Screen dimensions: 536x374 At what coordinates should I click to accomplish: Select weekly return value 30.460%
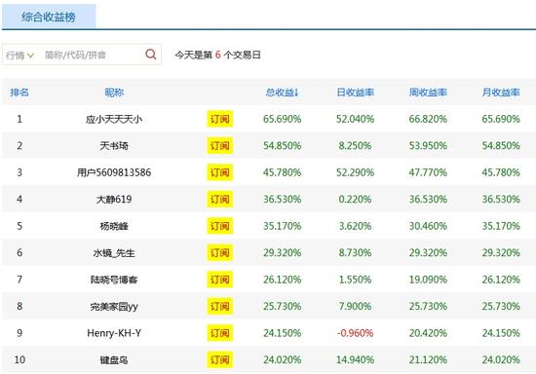[x=428, y=226]
